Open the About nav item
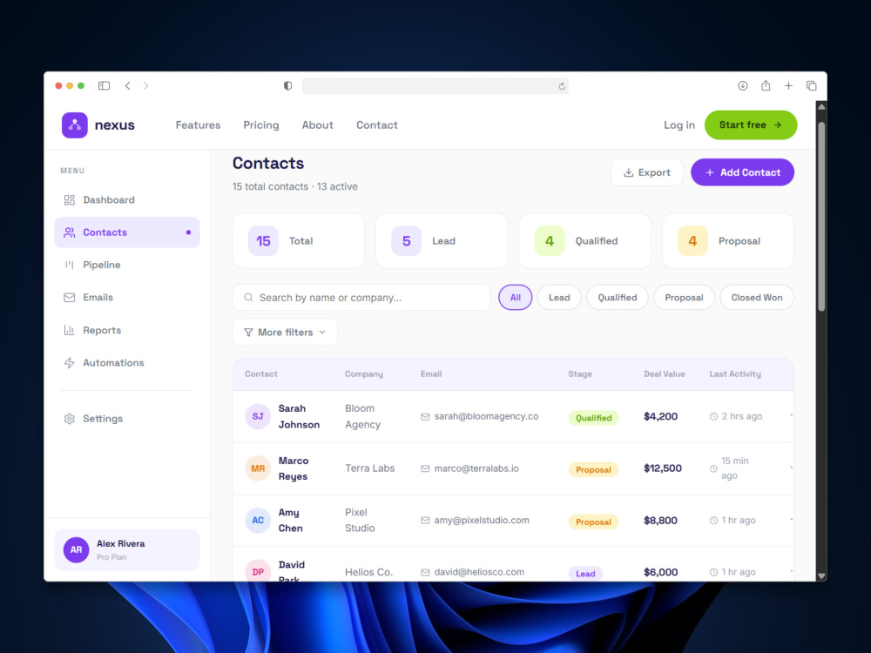 318,125
